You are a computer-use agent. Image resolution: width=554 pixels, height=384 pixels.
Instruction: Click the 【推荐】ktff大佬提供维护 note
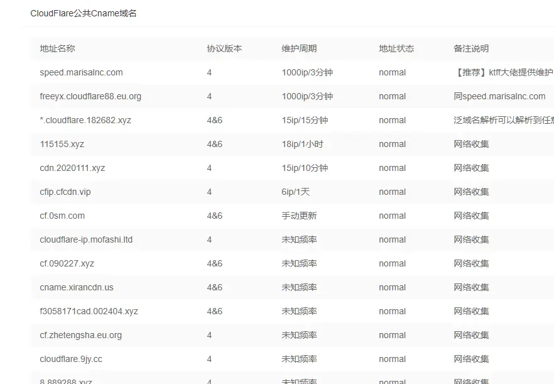[504, 72]
